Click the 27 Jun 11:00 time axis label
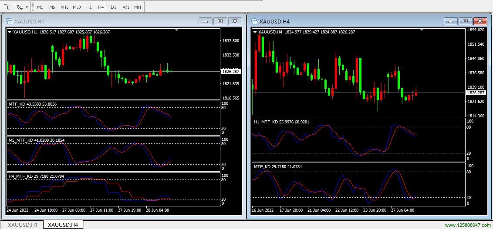Image resolution: width=493 pixels, height=229 pixels. click(x=102, y=210)
